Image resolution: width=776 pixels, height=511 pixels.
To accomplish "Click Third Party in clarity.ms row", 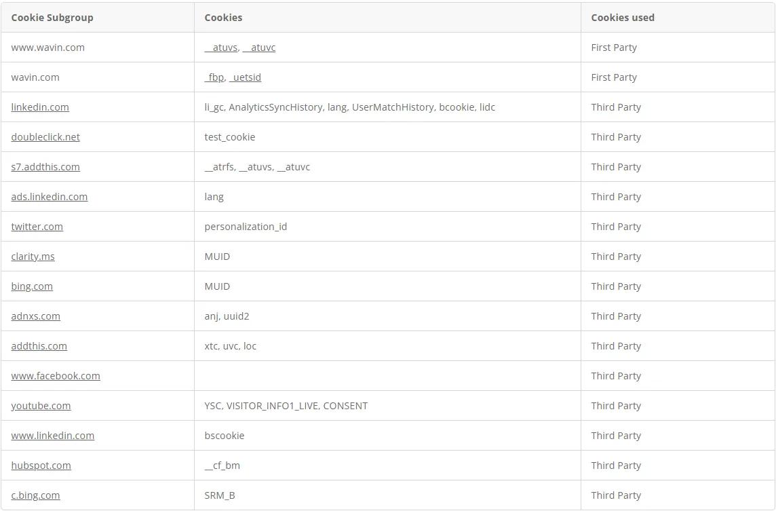I will pos(616,257).
